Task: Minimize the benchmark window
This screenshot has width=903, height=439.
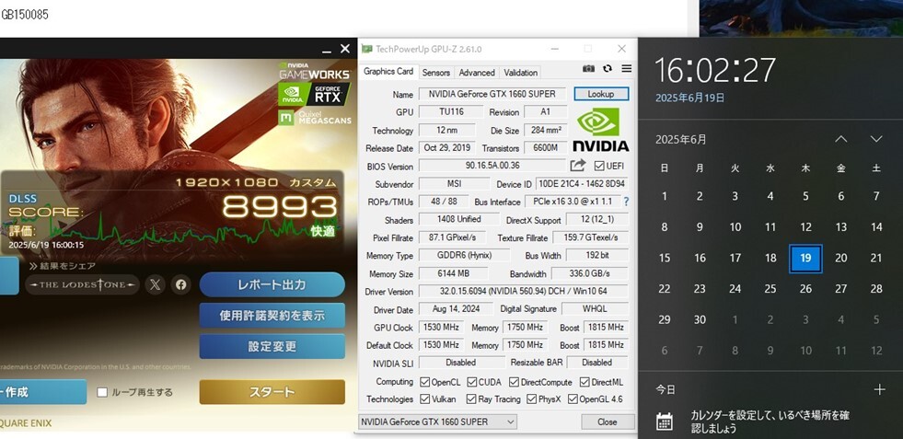Action: tap(327, 50)
